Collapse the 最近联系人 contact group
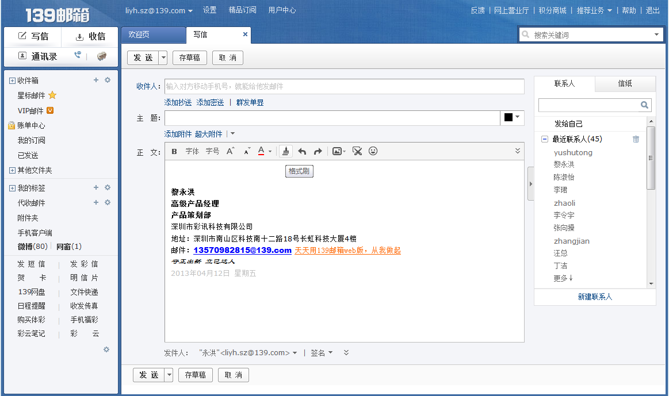Screen dimensions: 669x396 (x=545, y=139)
